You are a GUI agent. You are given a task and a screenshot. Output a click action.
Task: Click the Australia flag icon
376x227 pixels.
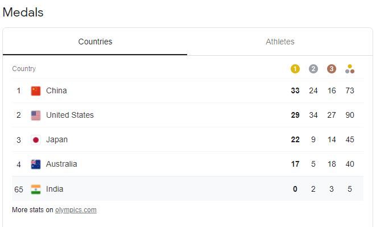36,164
